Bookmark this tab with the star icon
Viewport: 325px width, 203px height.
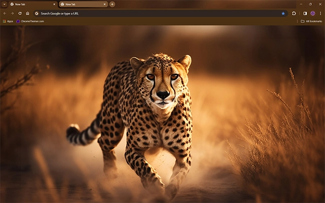pyautogui.click(x=283, y=14)
